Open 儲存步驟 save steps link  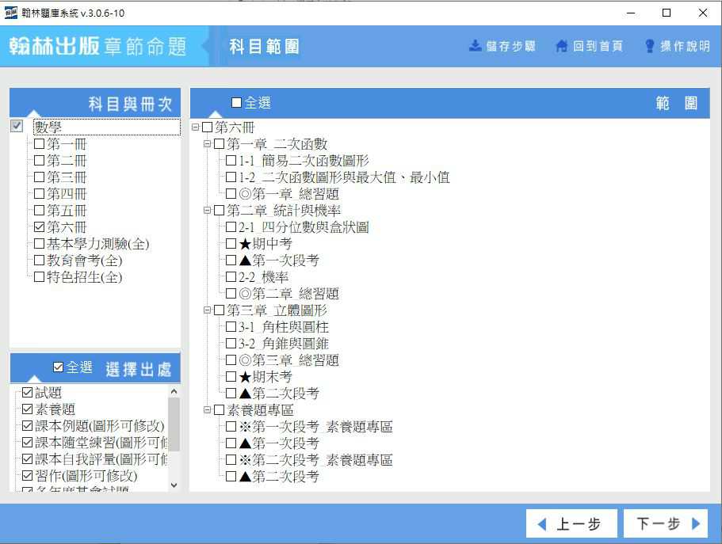[502, 46]
